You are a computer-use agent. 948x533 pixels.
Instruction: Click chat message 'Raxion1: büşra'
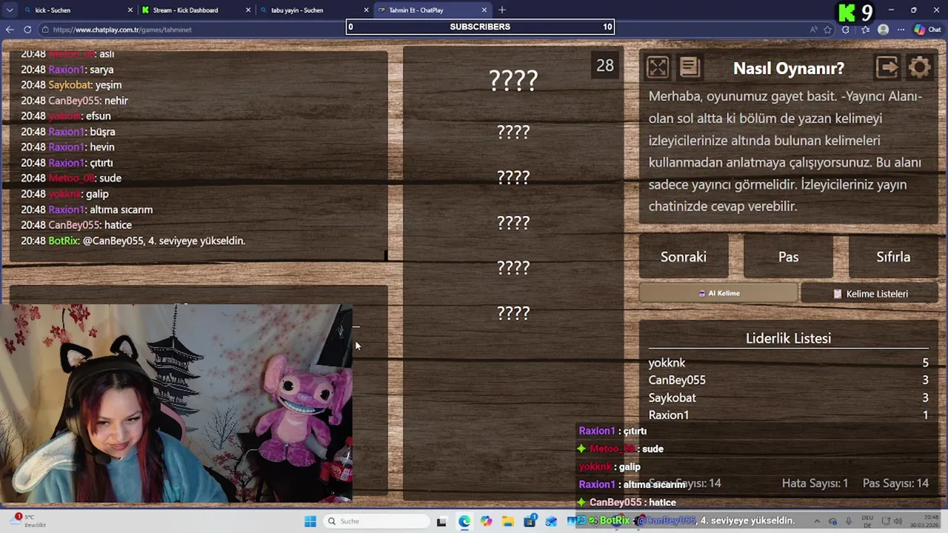click(68, 132)
